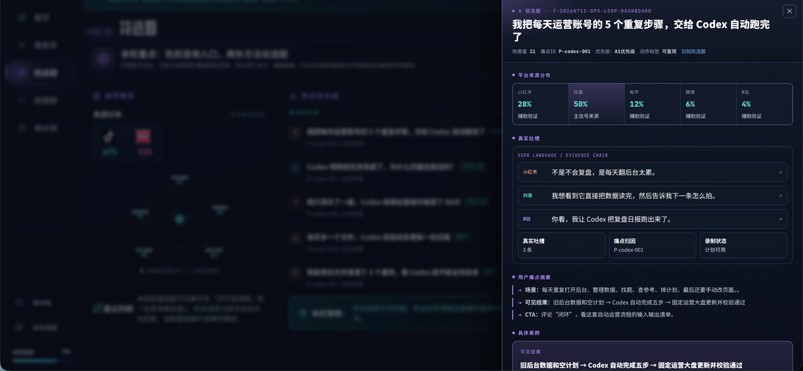The height and width of the screenshot is (371, 803).
Task: Click the quote 不是不会复盘，是每天翻后台太累。
Action: pos(604,172)
